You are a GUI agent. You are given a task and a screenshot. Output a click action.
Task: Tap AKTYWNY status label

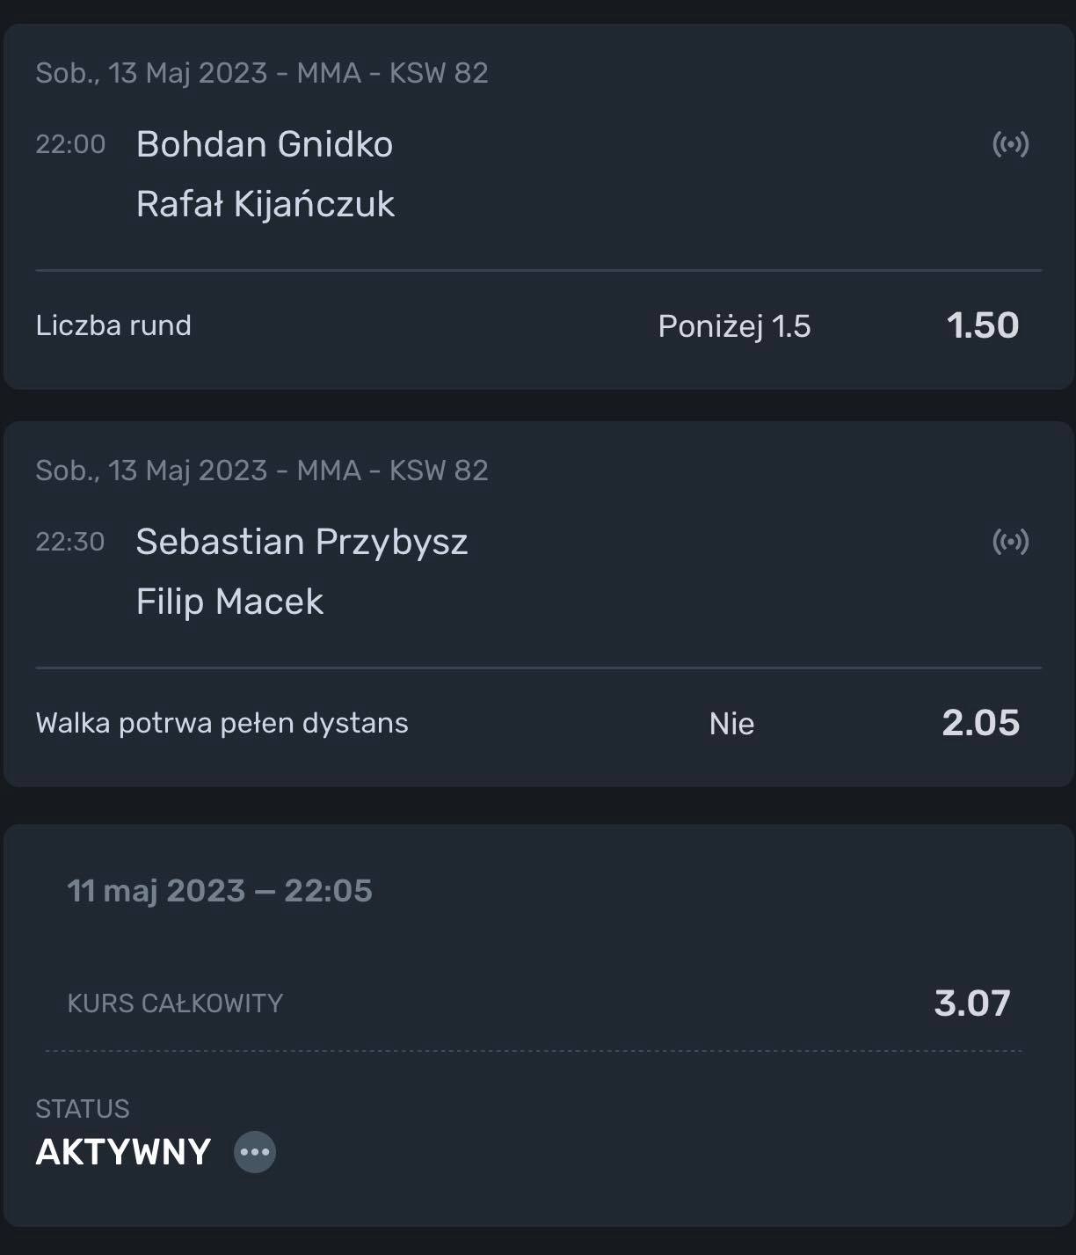point(123,1152)
